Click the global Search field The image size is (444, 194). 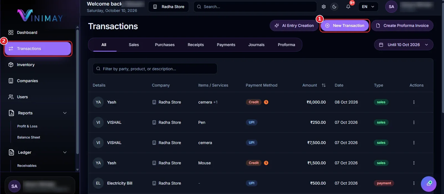pyautogui.click(x=255, y=7)
